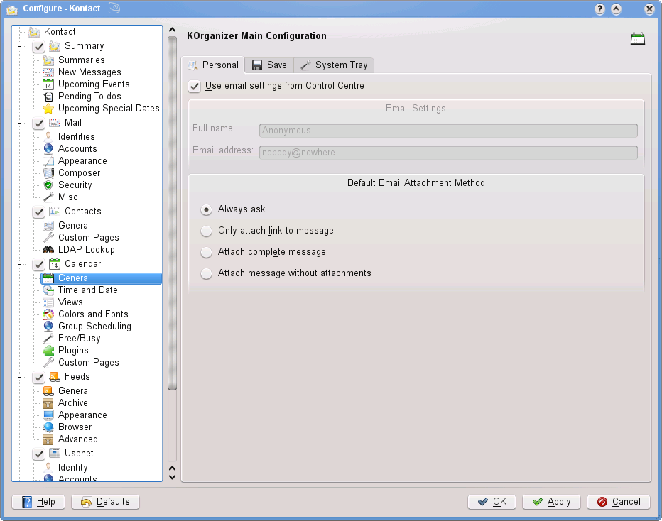This screenshot has width=662, height=521.
Task: Click the Plugins puzzle piece icon
Action: 48,351
